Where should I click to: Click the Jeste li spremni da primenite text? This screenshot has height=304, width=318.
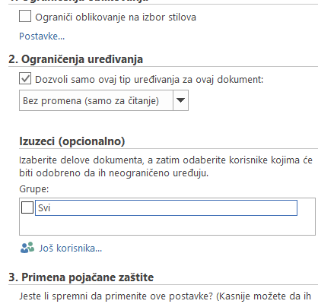tap(165, 296)
